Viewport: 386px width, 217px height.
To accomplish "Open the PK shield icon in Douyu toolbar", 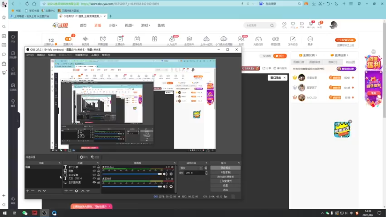I will [x=189, y=39].
